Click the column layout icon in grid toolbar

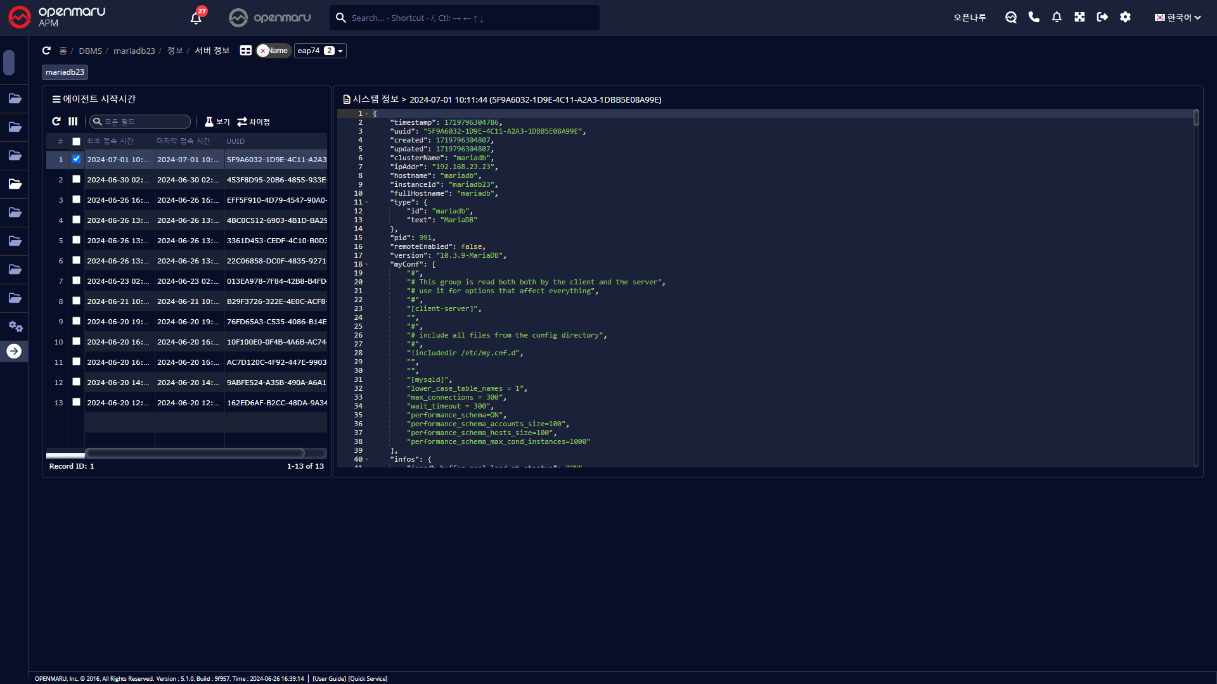pyautogui.click(x=73, y=122)
